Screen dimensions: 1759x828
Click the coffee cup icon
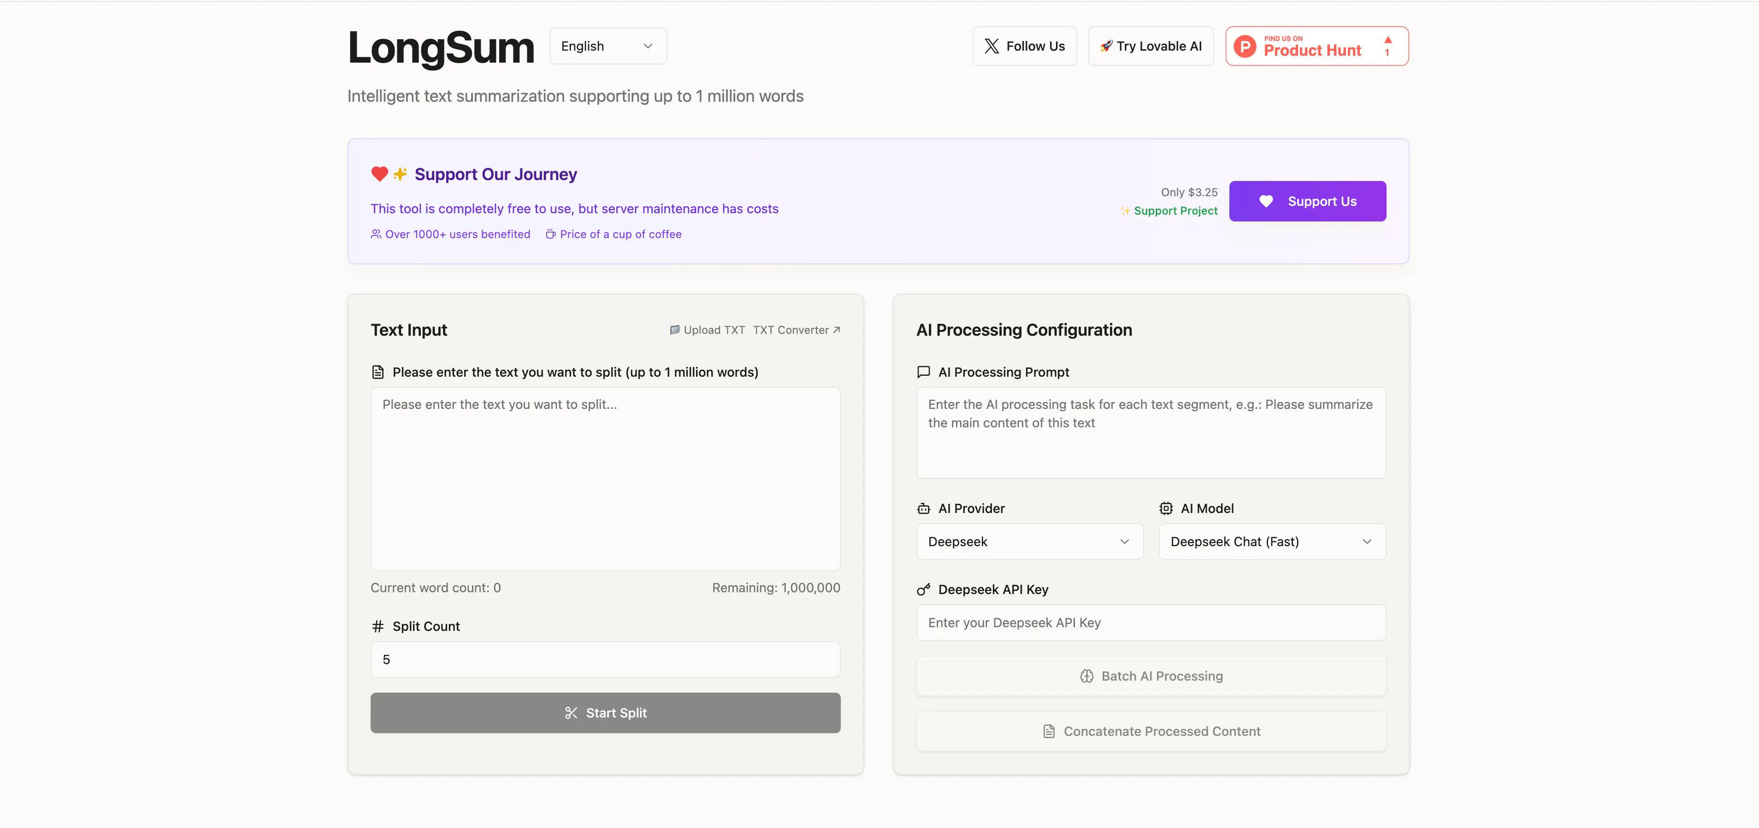coord(550,234)
